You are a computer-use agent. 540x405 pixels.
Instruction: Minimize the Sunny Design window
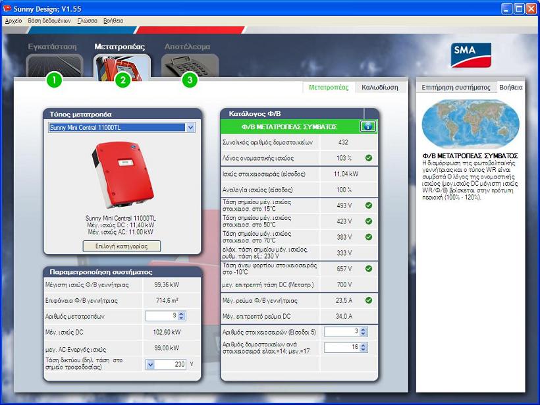506,9
